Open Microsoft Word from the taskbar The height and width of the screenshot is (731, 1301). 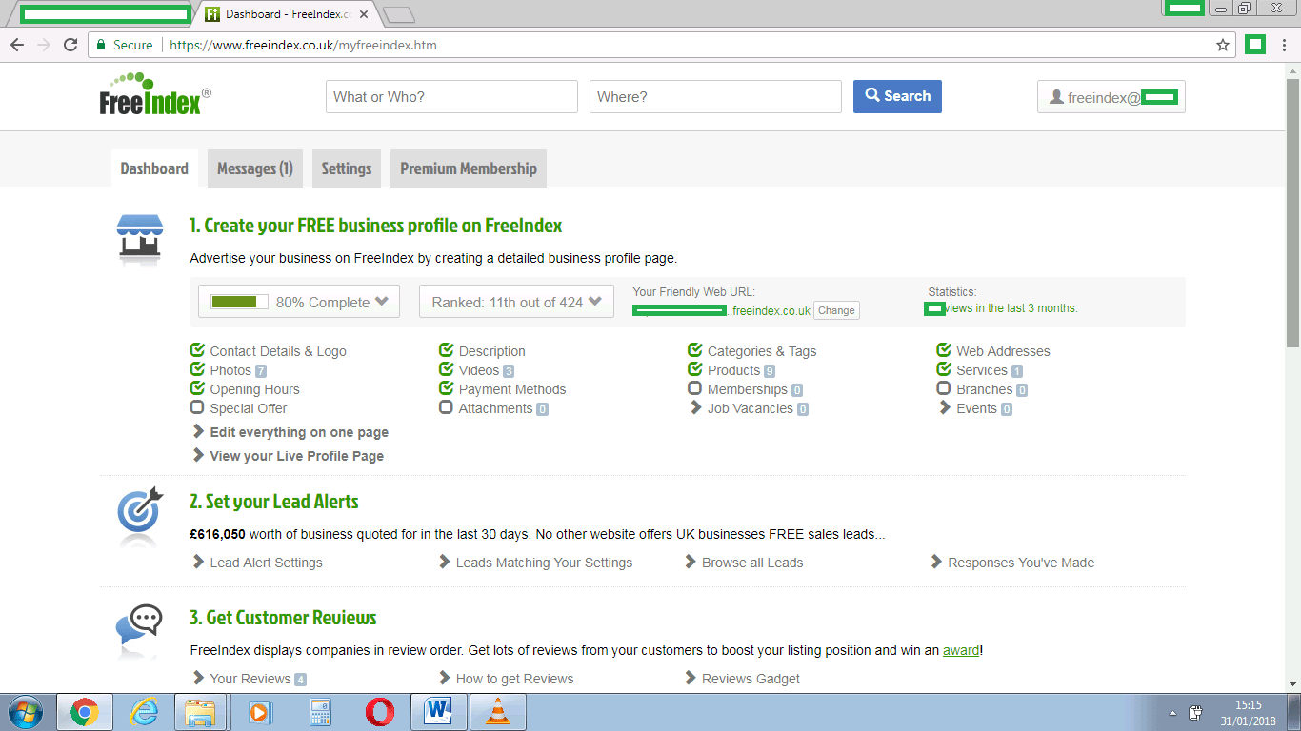click(438, 711)
